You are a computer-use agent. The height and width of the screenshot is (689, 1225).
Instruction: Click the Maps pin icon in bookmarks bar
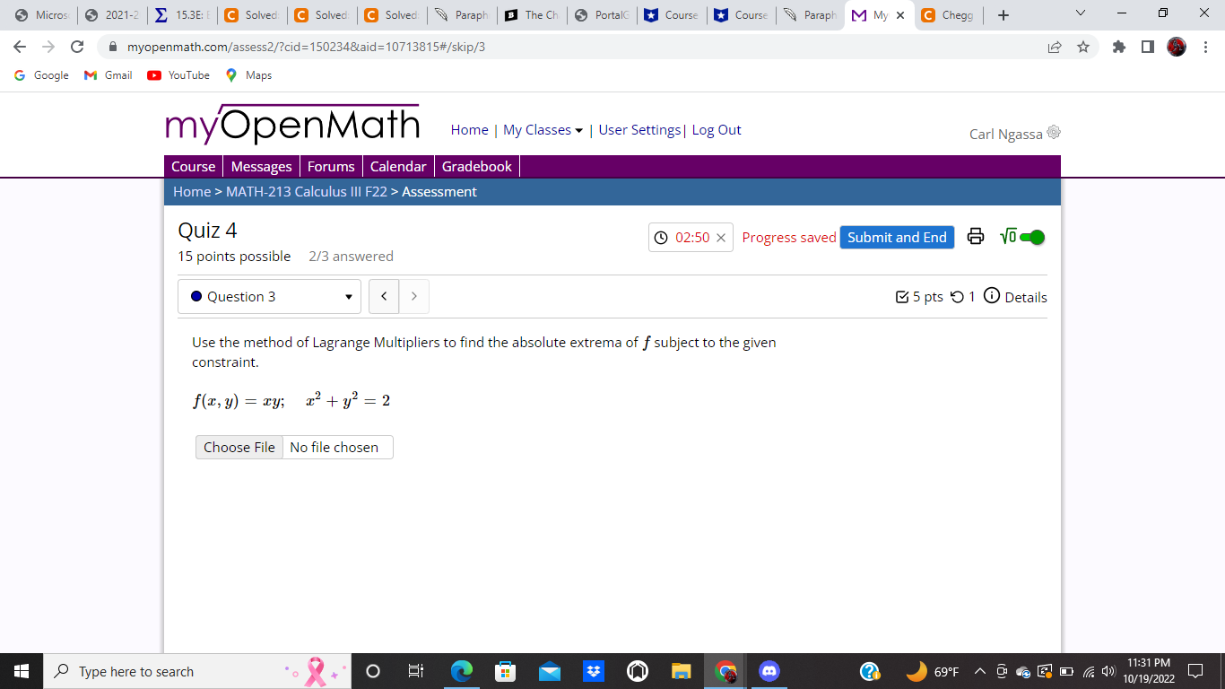tap(231, 75)
